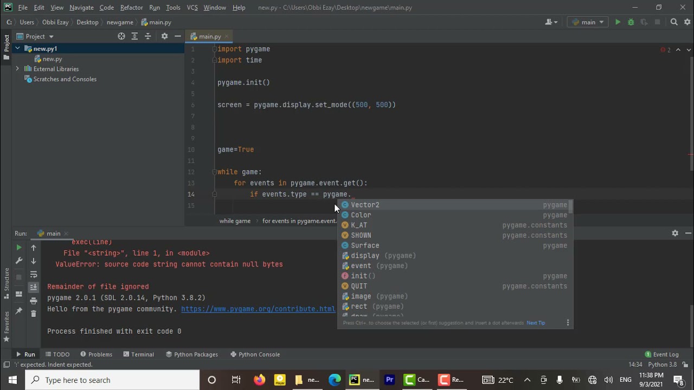
Task: Close the main run tab
Action: [x=66, y=233]
